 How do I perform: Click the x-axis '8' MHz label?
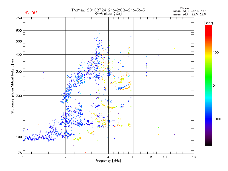point(151,157)
